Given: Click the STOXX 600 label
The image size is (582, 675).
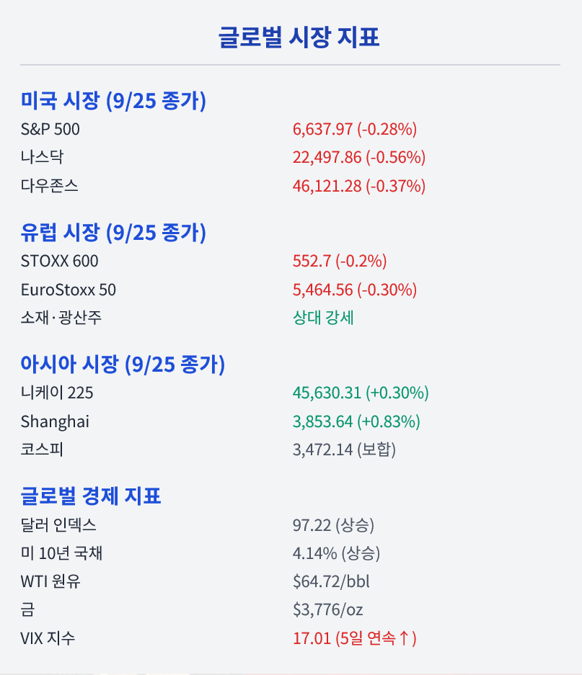Looking at the screenshot, I should coord(60,261).
